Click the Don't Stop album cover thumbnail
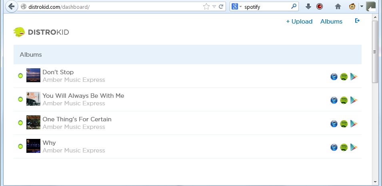The width and height of the screenshot is (382, 186). [33, 75]
